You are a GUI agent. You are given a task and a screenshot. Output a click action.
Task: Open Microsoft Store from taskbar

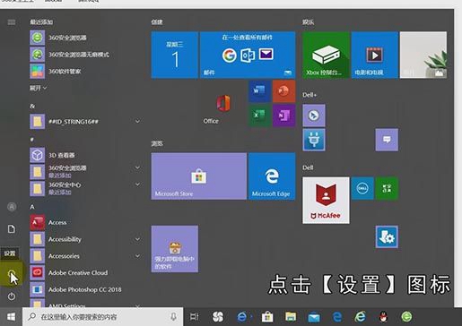click(x=267, y=317)
